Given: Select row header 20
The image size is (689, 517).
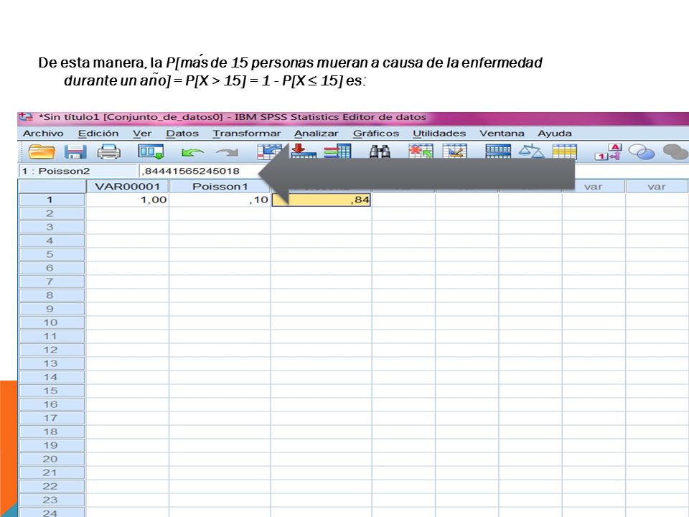Looking at the screenshot, I should point(52,459).
